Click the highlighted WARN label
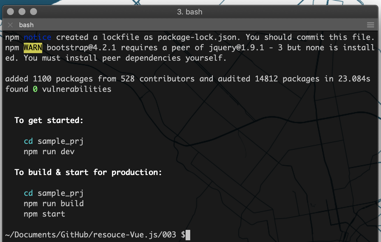This screenshot has width=381, height=242. [33, 48]
